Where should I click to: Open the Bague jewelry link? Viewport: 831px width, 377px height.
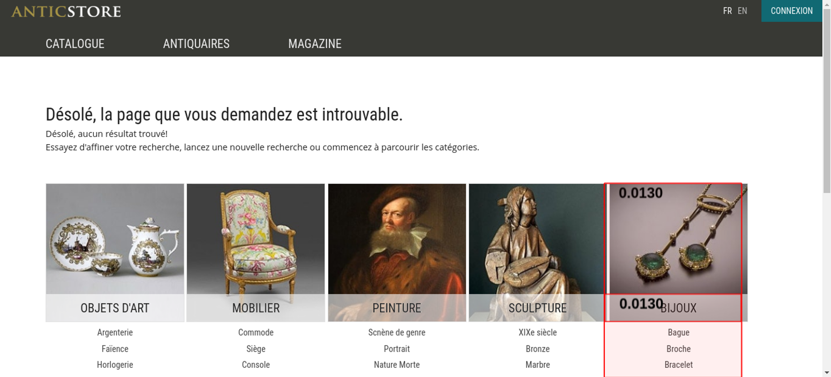coord(679,332)
